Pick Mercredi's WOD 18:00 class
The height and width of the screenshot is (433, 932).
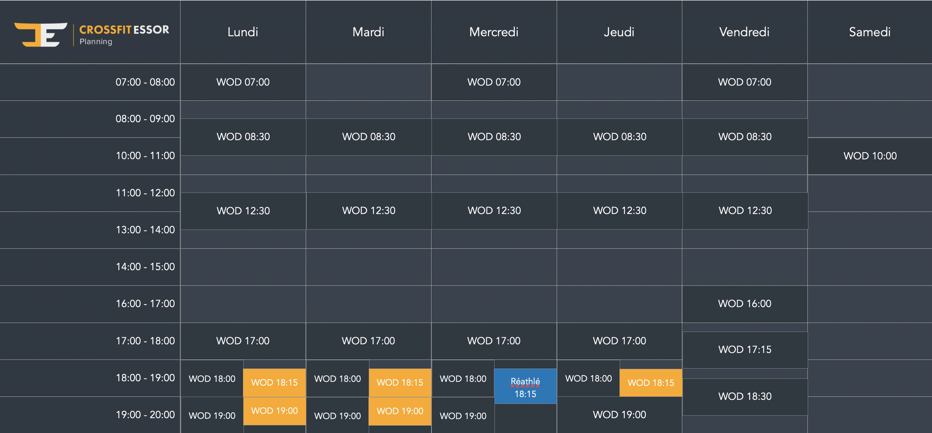463,379
